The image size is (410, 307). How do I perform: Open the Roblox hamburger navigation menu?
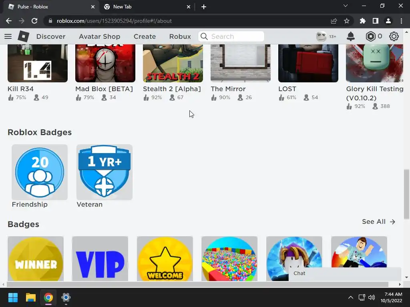8,36
